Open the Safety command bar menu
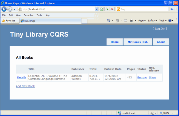The height and width of the screenshot is (116, 179). coord(152,21)
